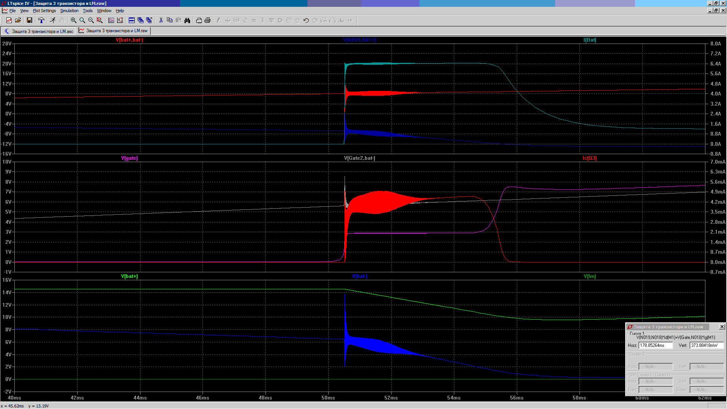Click the 56ms label on time axis
Screen dimensions: 727x409
[517, 398]
